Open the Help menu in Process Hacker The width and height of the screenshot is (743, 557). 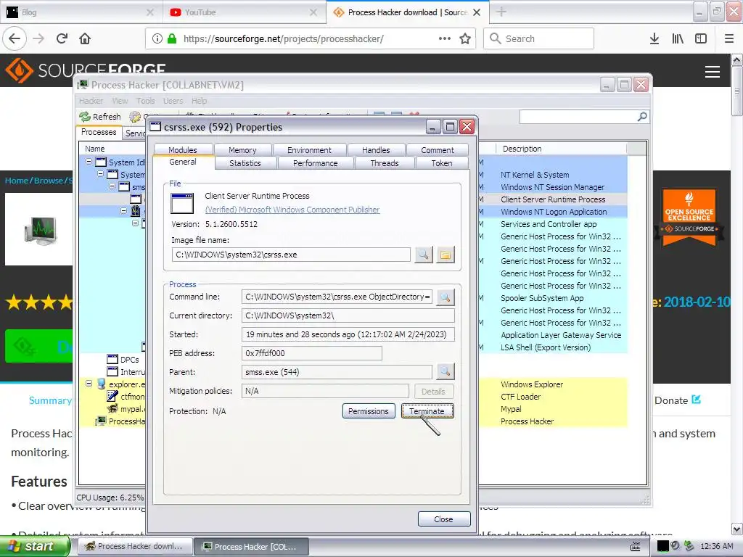199,101
